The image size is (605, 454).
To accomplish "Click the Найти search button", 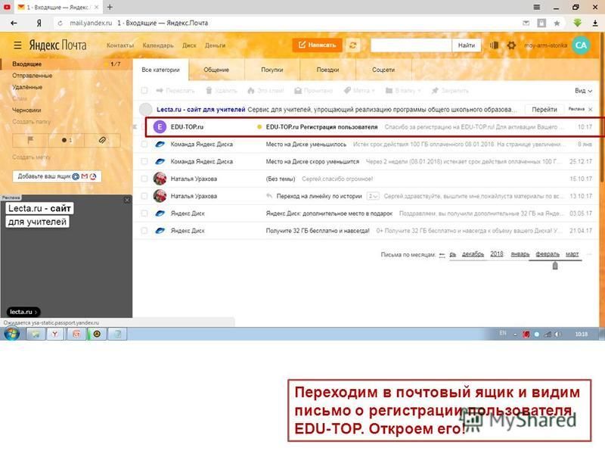I will 466,45.
